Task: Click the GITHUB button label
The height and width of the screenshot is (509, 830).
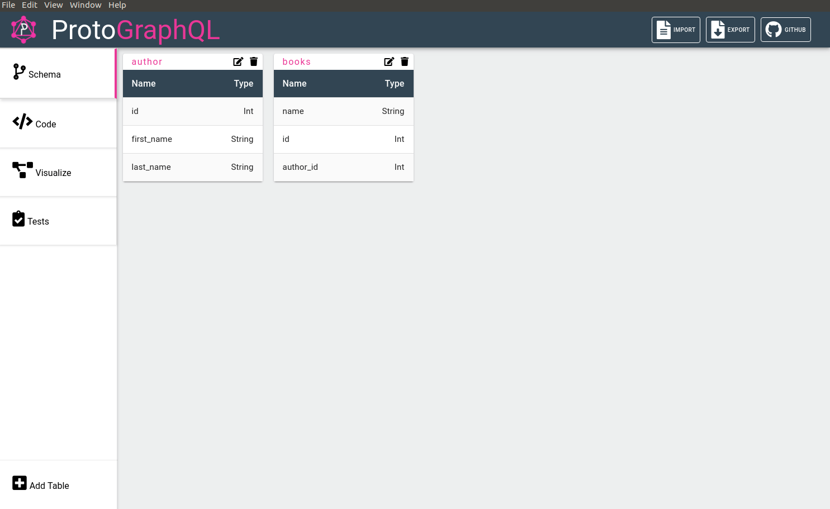Action: [x=795, y=30]
